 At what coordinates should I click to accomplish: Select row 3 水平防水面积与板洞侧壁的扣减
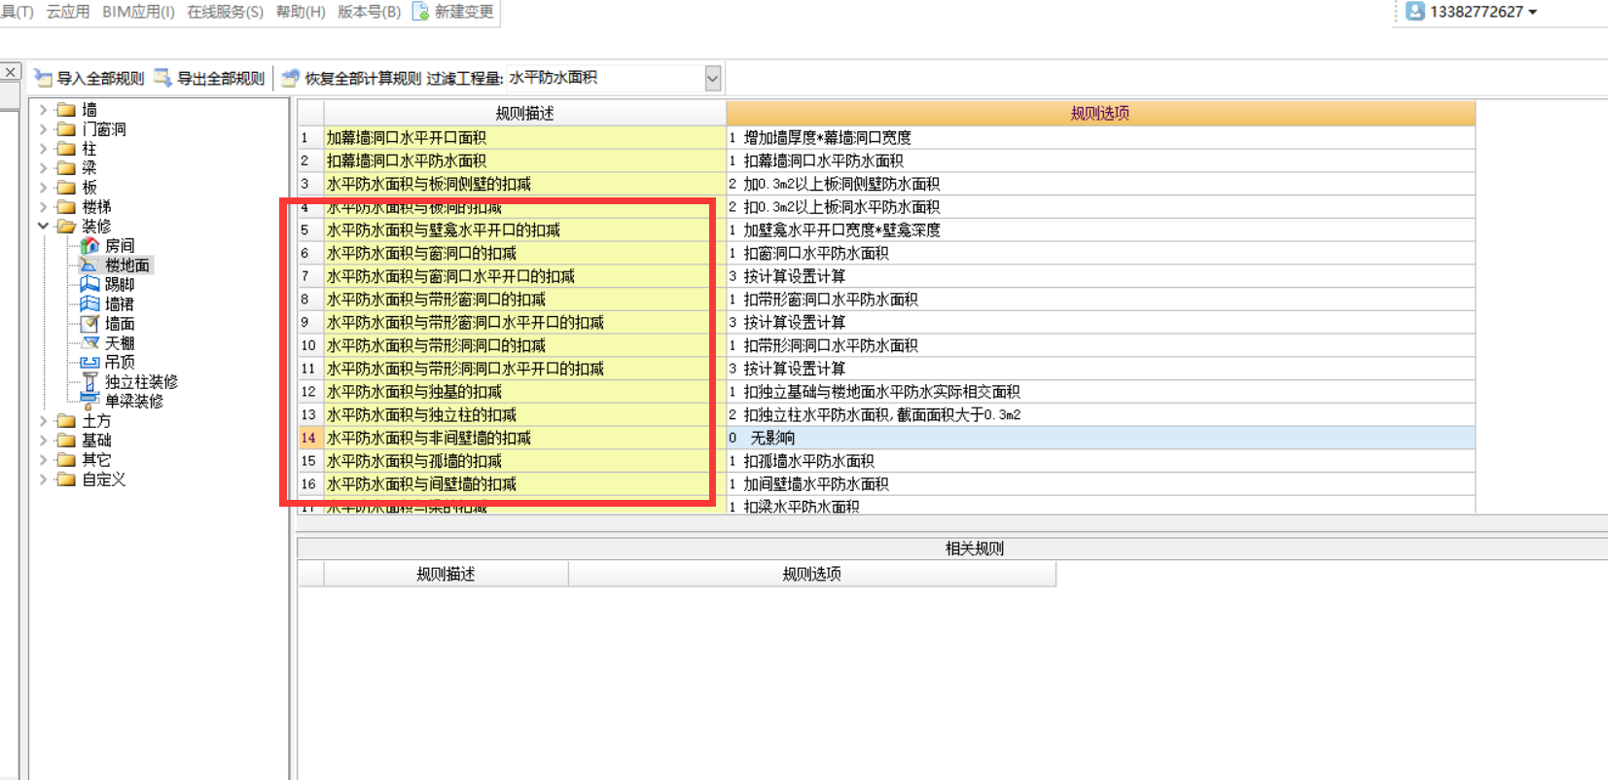tap(524, 184)
